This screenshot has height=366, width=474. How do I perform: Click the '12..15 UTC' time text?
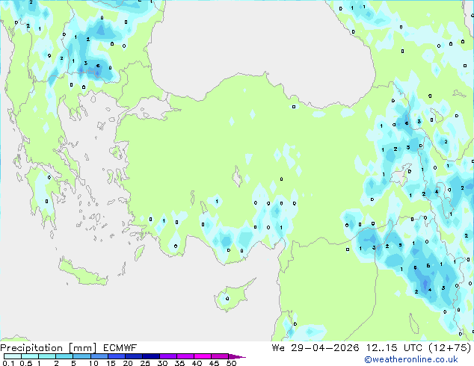(x=394, y=348)
